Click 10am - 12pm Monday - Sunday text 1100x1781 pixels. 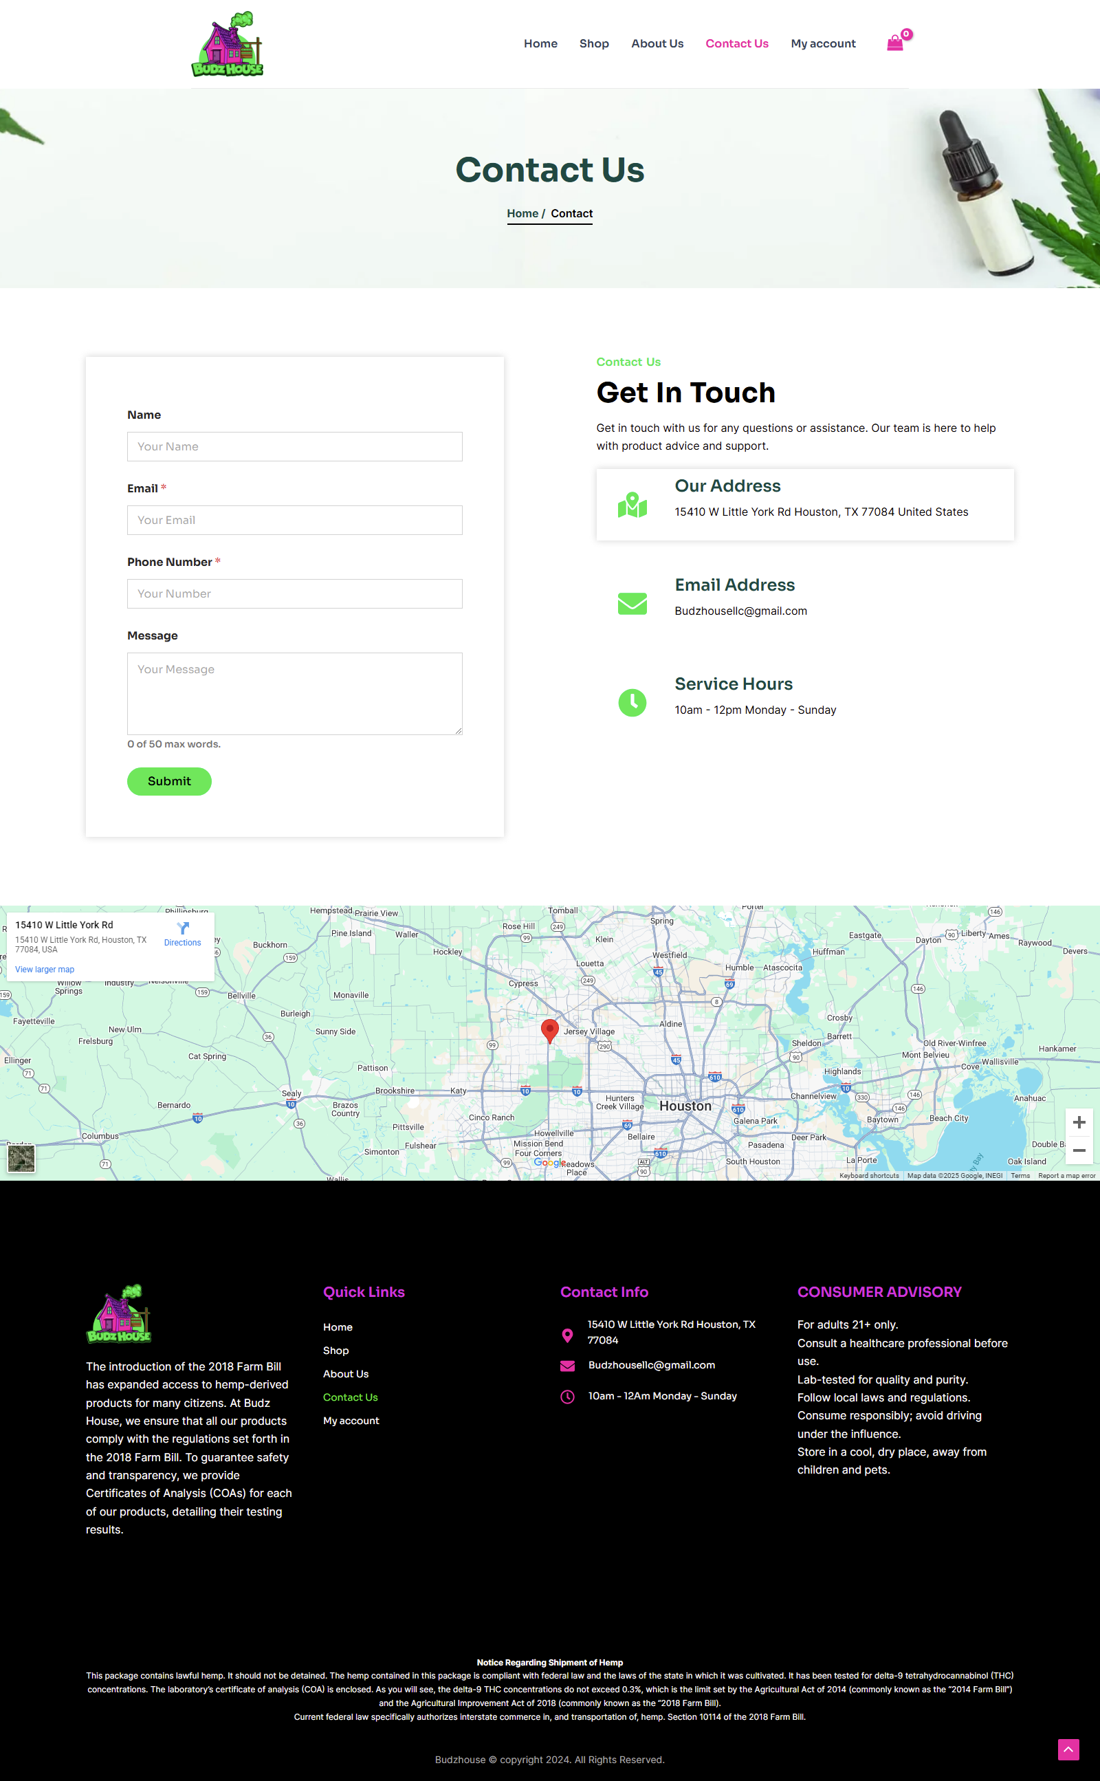(755, 710)
